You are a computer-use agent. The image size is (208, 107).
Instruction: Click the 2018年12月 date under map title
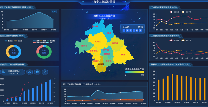point(104,18)
